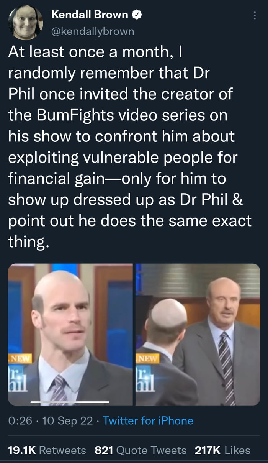The height and width of the screenshot is (463, 268).
Task: Click the verified badge beside Kendall Brown
Action: click(x=137, y=15)
